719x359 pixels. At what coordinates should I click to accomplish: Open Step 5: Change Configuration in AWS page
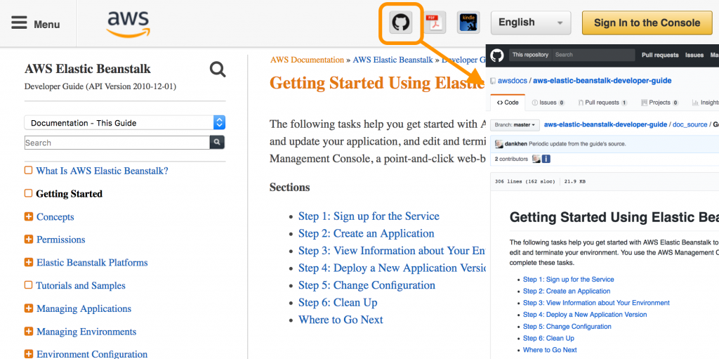pos(367,285)
